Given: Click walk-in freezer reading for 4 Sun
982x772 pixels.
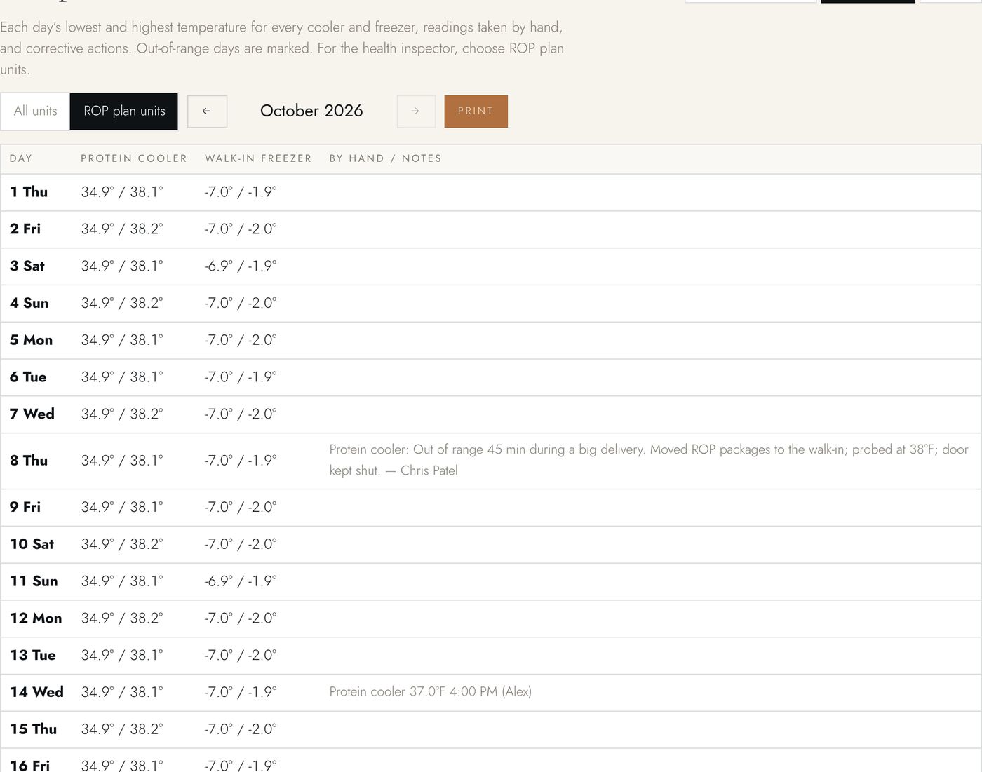Looking at the screenshot, I should pyautogui.click(x=241, y=304).
